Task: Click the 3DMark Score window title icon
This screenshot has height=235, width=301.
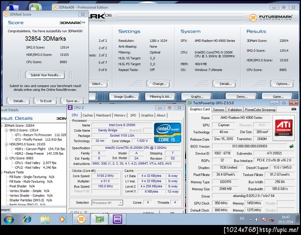Action: [x=6, y=14]
